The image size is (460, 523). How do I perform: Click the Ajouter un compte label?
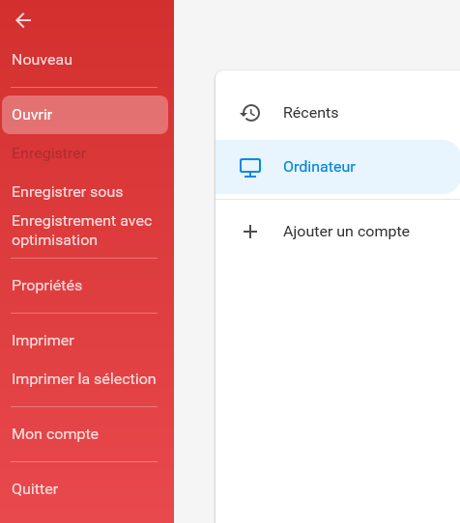[346, 232]
